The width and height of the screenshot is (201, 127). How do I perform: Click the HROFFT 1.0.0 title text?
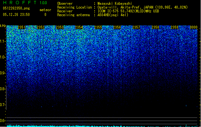pyautogui.click(x=25, y=3)
